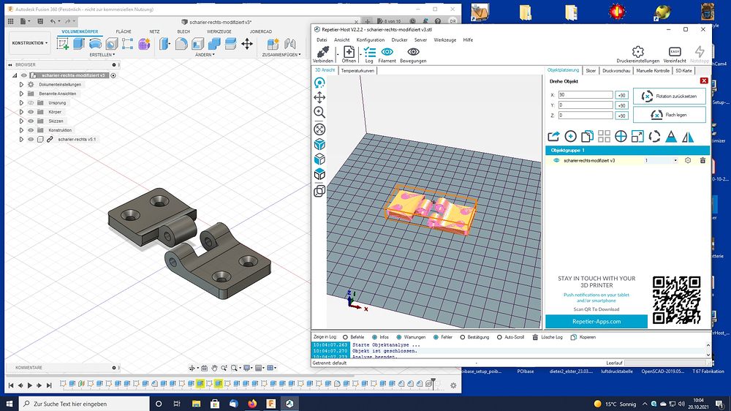
Task: Select the Extrude tool in Fusion 360
Action: tap(78, 44)
